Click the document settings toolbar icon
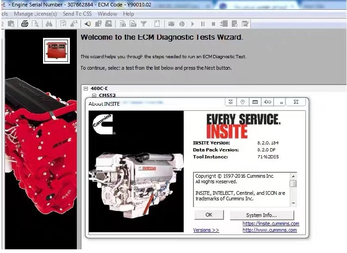 (x=235, y=24)
